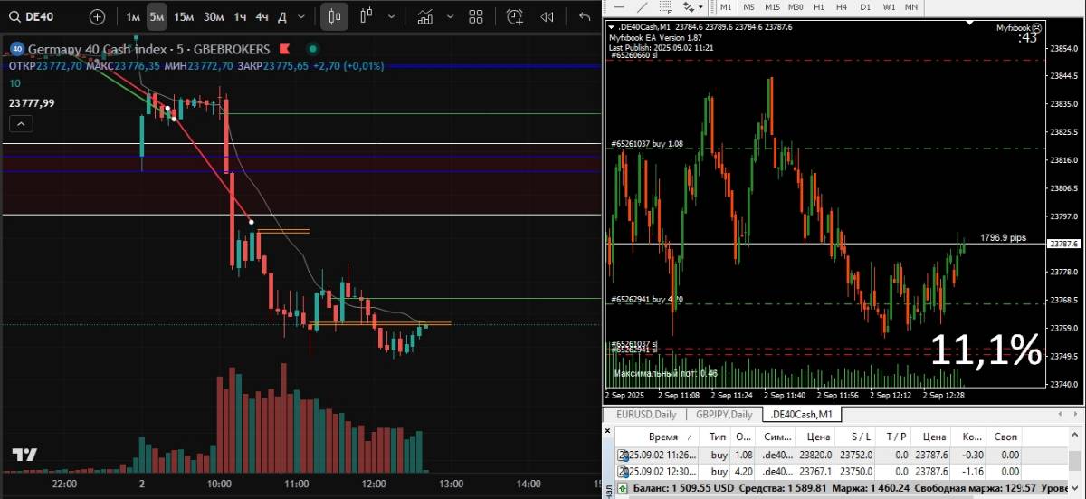Create an alert with the alarm clock icon

515,16
